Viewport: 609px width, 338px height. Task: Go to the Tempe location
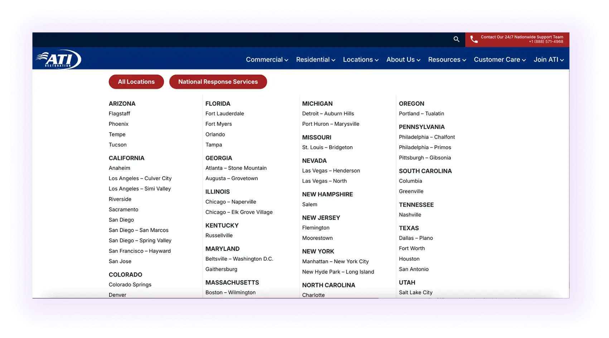point(117,134)
